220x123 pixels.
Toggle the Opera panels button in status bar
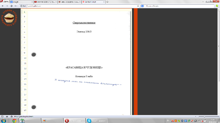2,116
